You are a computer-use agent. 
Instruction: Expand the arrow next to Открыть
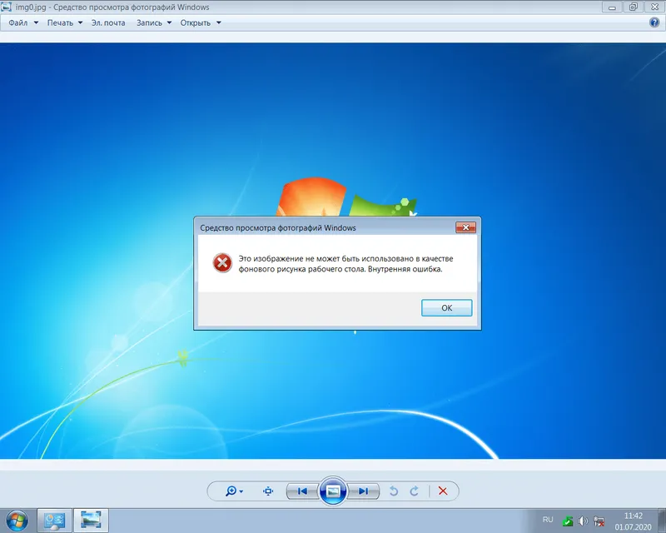point(219,23)
